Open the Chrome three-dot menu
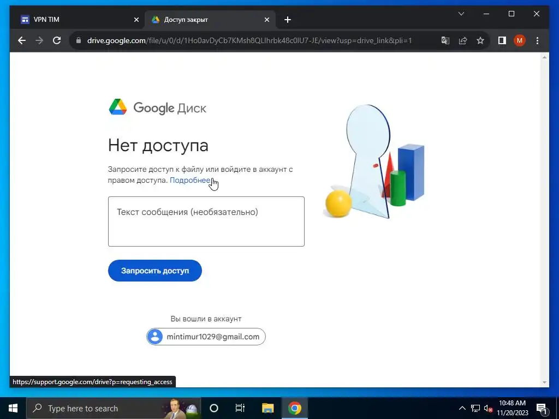Image resolution: width=559 pixels, height=419 pixels. tap(537, 40)
